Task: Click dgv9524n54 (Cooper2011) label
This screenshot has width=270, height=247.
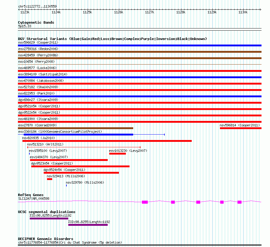Action: (64, 170)
